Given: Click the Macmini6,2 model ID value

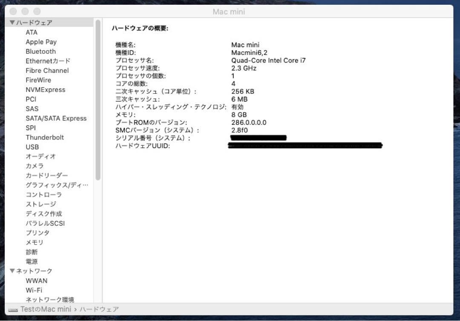Looking at the screenshot, I should point(249,53).
